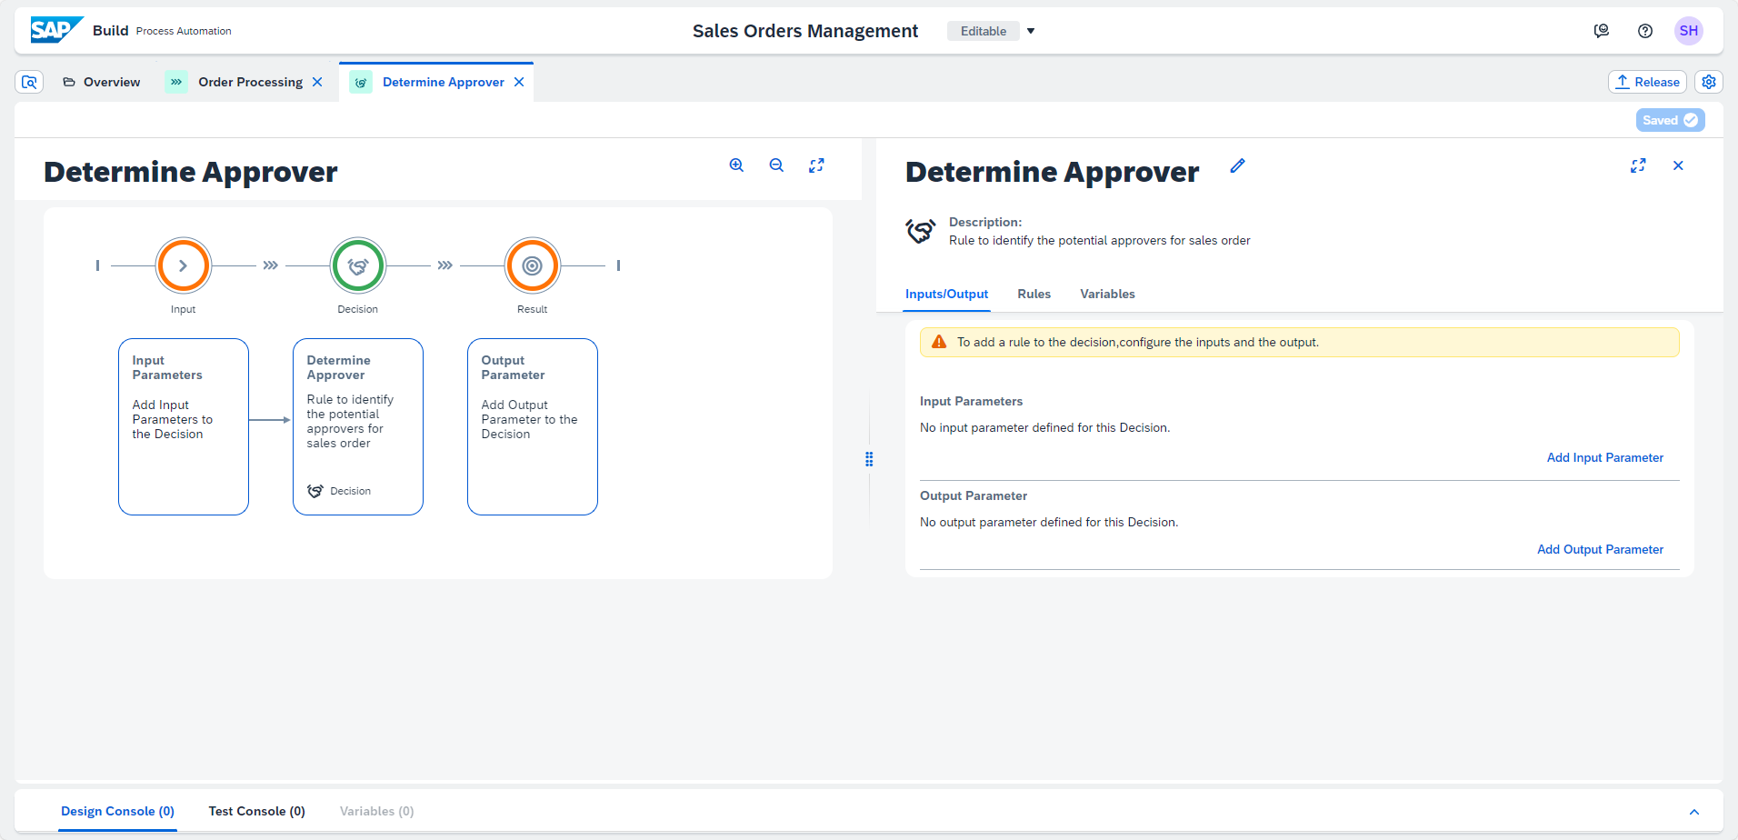Switch to the Rules tab
Viewport: 1738px width, 840px height.
pos(1034,294)
